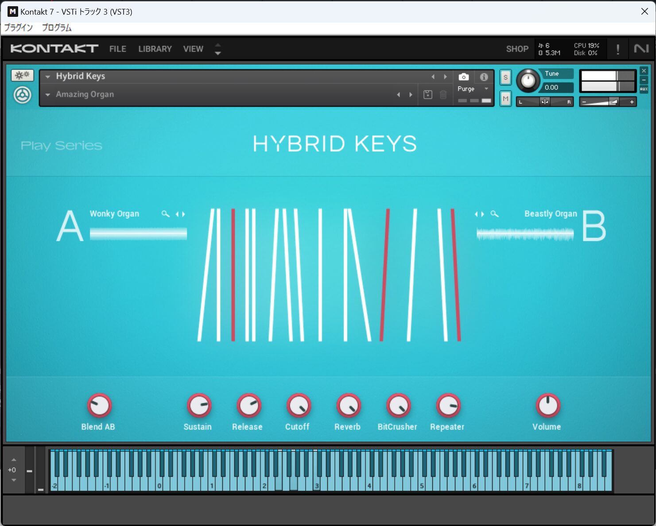
Task: Click the BitCrusher knob
Action: (399, 406)
